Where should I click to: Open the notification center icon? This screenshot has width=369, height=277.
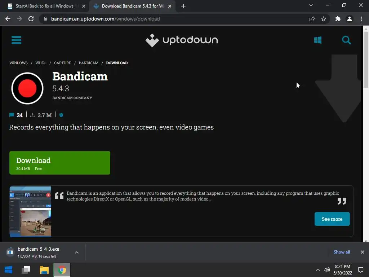pos(360,270)
